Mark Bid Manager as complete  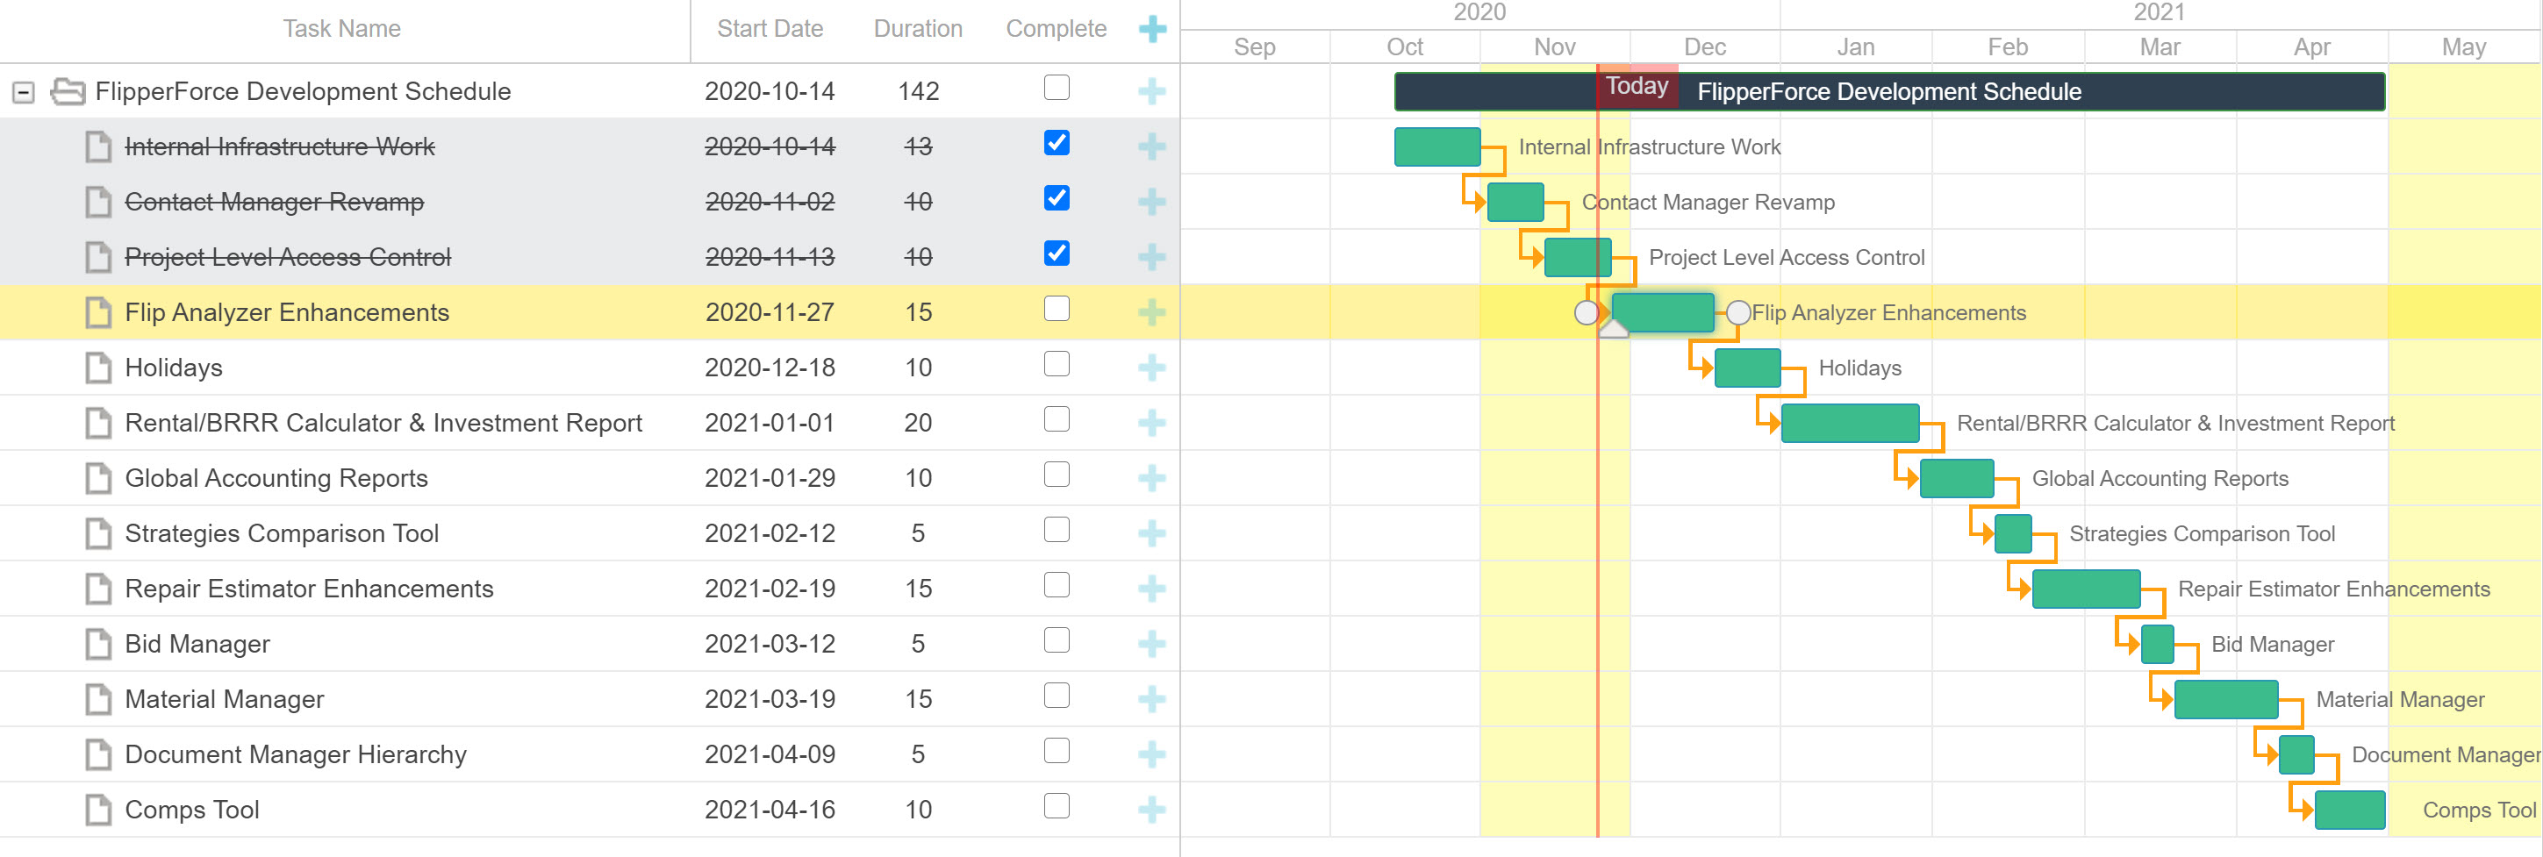(1057, 640)
